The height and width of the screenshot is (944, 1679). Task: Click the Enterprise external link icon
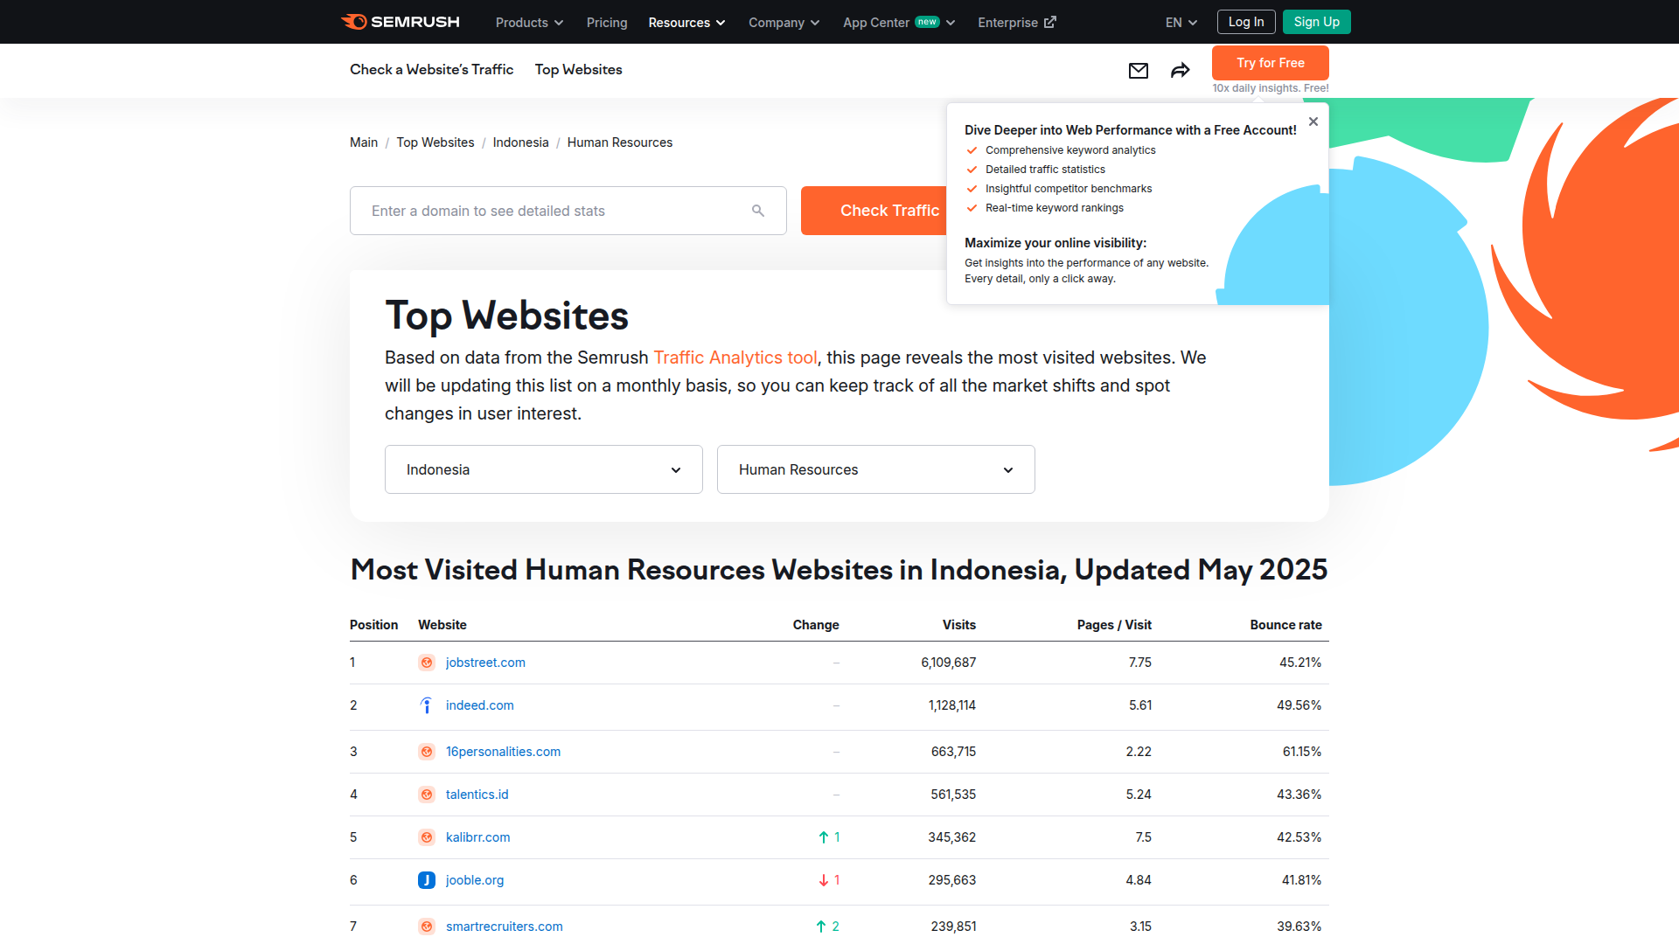[1050, 22]
